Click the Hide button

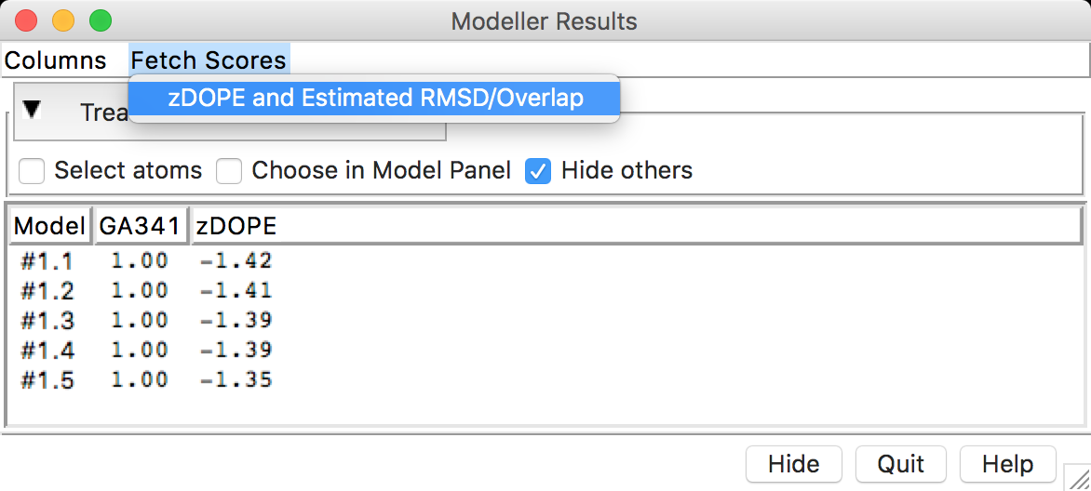[794, 464]
